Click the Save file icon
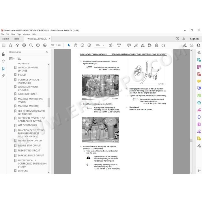Viewport: 202px width, 202px height. [3, 45]
